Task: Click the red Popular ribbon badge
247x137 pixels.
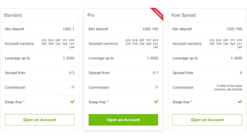Action: 158,14
